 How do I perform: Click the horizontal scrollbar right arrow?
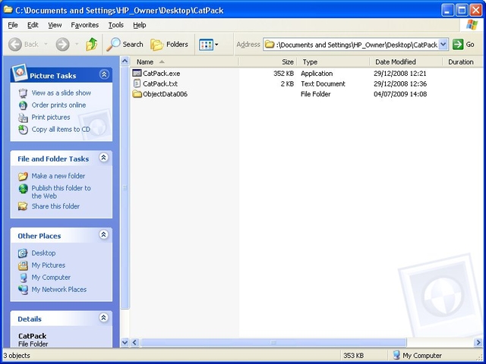pos(478,342)
